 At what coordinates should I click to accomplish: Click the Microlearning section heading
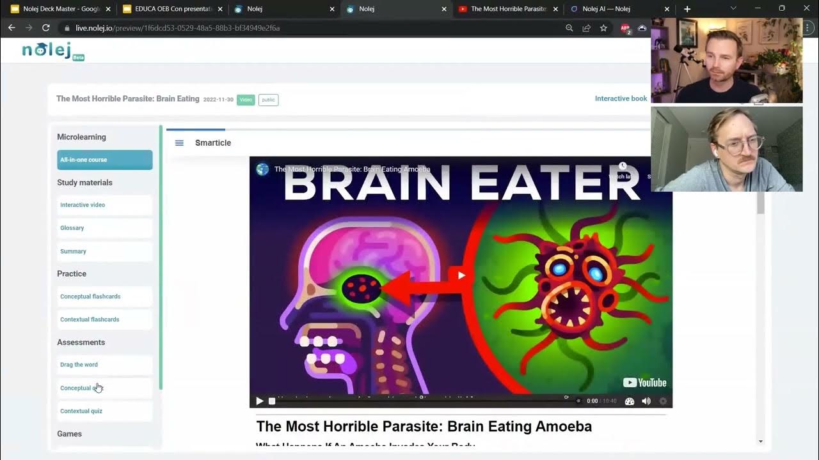click(81, 137)
